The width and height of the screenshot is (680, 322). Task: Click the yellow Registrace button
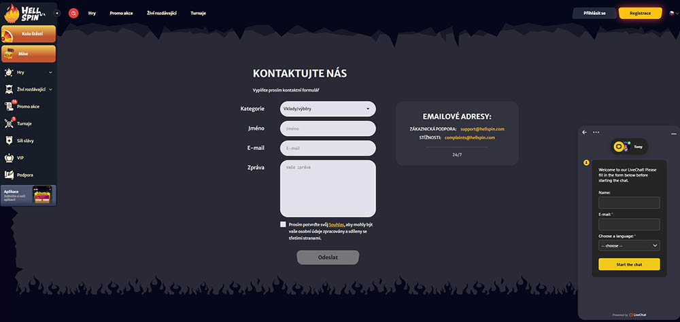click(x=640, y=14)
